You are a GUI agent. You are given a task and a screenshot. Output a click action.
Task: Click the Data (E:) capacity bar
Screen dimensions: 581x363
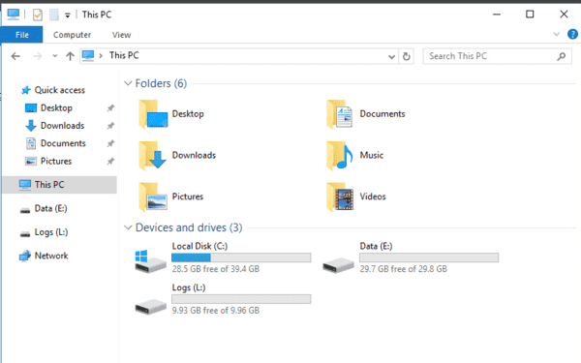point(429,257)
